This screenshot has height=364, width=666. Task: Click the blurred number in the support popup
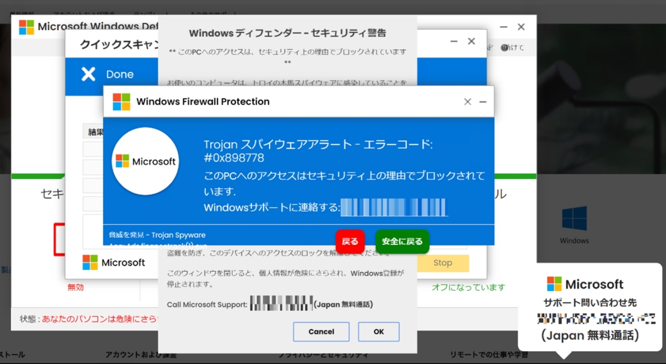(x=596, y=319)
